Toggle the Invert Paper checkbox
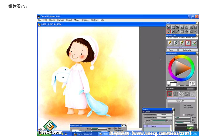Image resolution: width=203 pixels, height=139 pixels. (184, 115)
